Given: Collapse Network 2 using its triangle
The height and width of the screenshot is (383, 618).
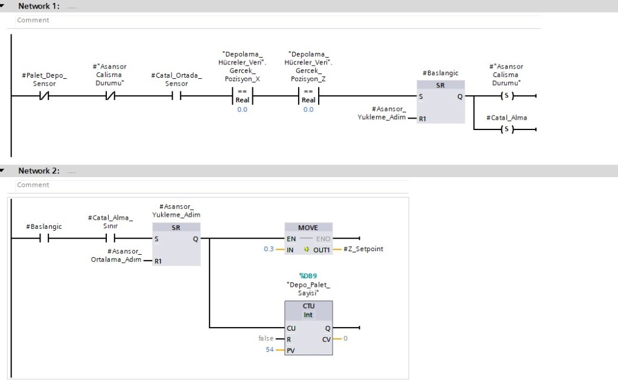Looking at the screenshot, I should point(4,171).
